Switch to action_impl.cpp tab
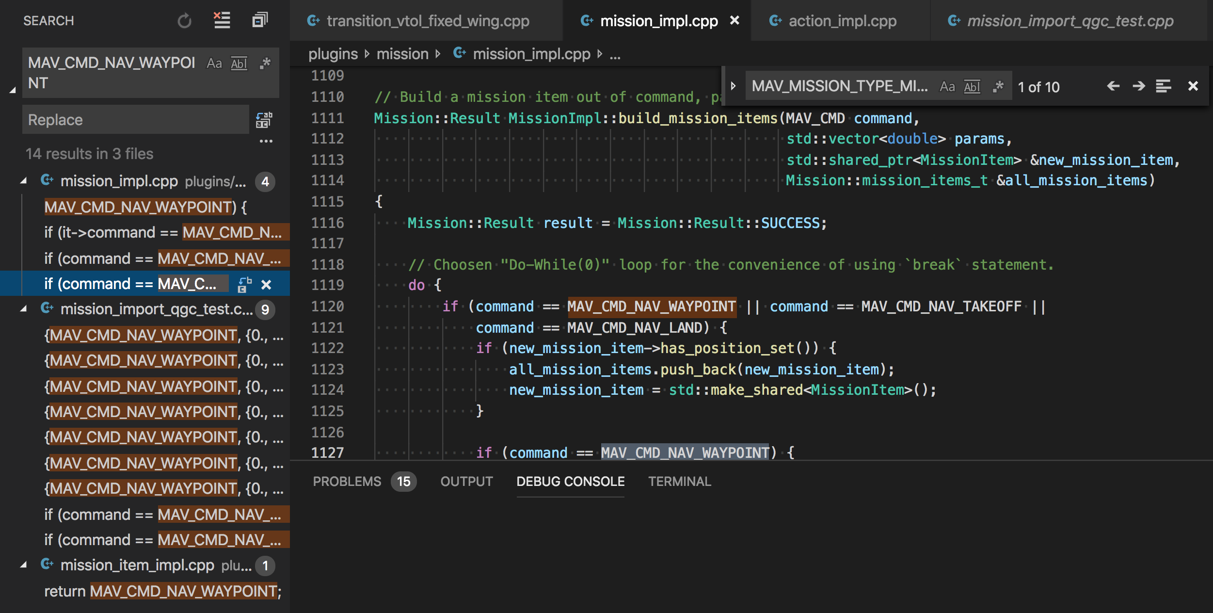This screenshot has height=613, width=1213. coord(832,21)
